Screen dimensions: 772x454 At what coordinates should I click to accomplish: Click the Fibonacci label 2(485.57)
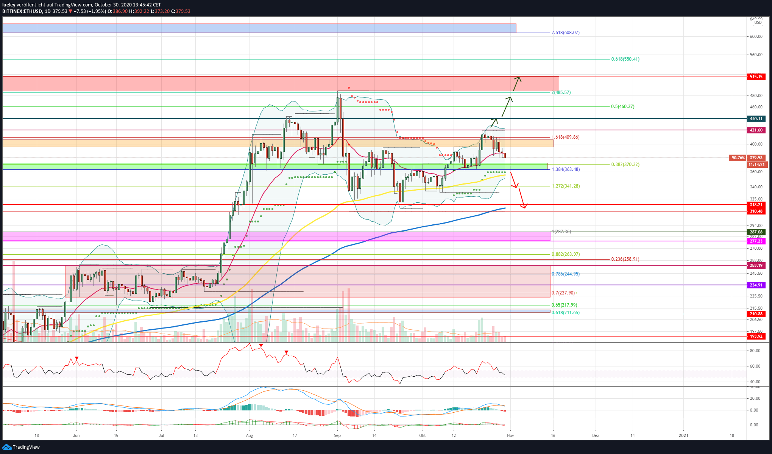(561, 92)
